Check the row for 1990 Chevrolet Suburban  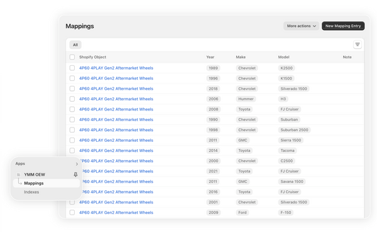click(x=72, y=119)
